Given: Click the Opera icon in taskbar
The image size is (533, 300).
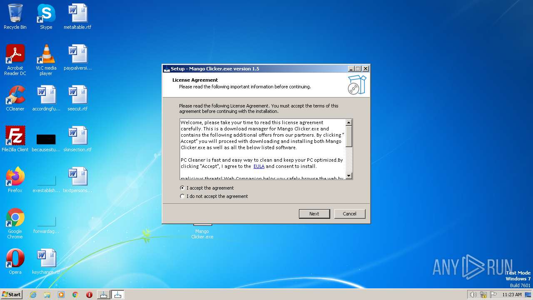Looking at the screenshot, I should [89, 295].
